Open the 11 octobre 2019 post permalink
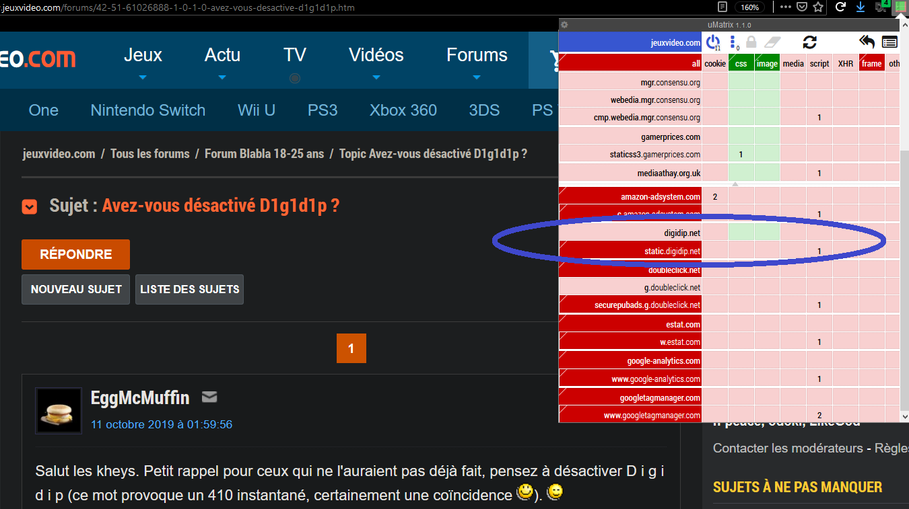 (162, 425)
